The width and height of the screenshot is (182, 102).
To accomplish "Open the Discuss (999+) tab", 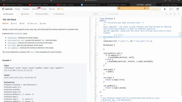I will 42,14.
